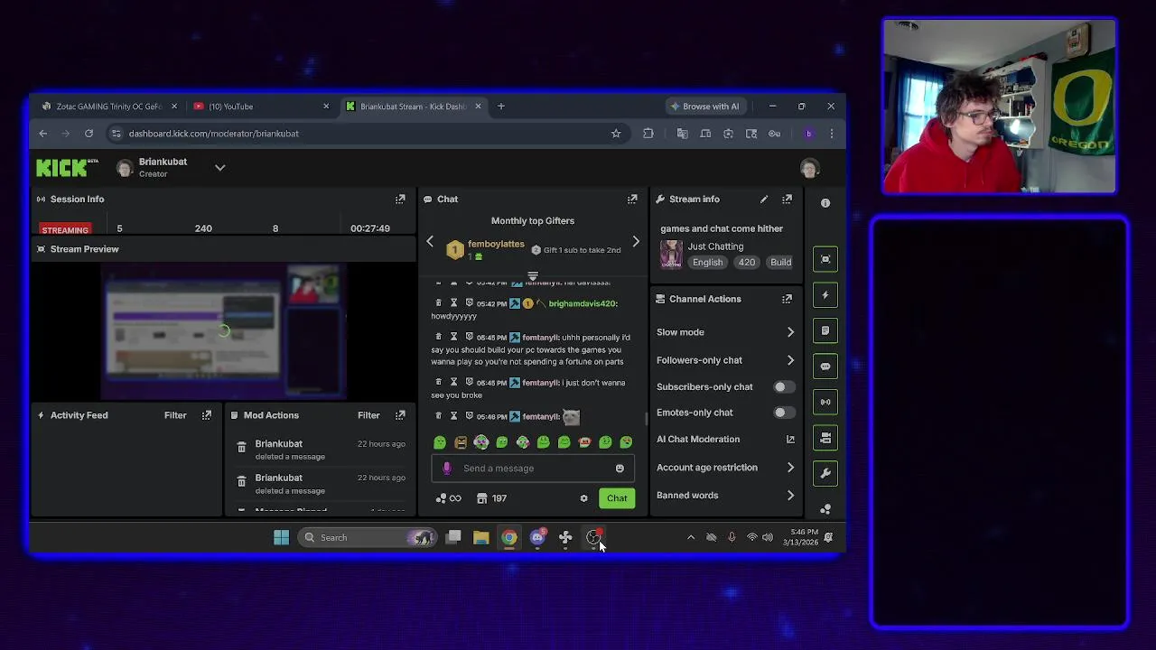This screenshot has height=650, width=1156.
Task: Toggle the Stream info wrench widget in the sidebar
Action: [x=825, y=473]
